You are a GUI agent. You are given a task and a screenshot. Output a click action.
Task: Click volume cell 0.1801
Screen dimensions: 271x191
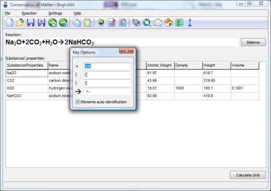[x=245, y=88]
